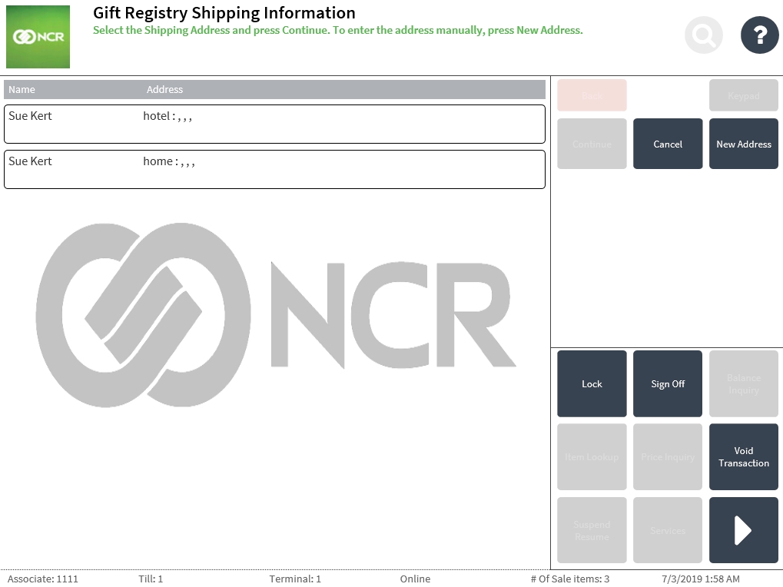This screenshot has width=783, height=587.
Task: Lock the terminal
Action: coord(592,384)
